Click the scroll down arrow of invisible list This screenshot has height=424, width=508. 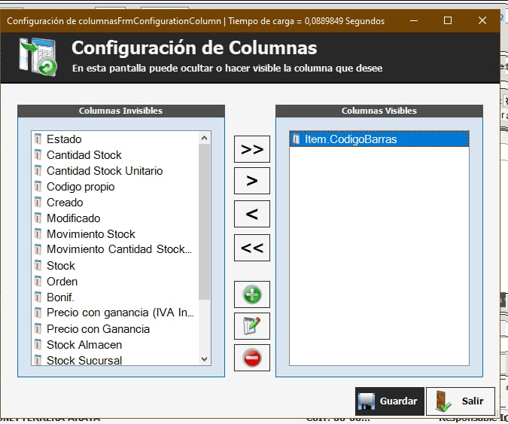pyautogui.click(x=204, y=360)
